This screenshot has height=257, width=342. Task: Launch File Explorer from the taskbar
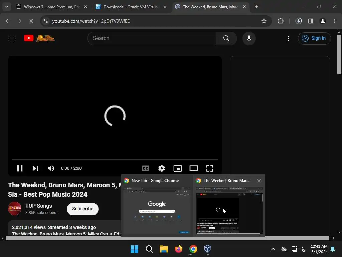pyautogui.click(x=164, y=249)
